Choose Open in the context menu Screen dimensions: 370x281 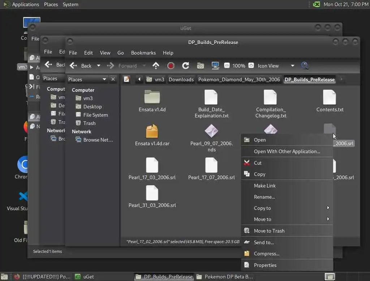[287, 140]
